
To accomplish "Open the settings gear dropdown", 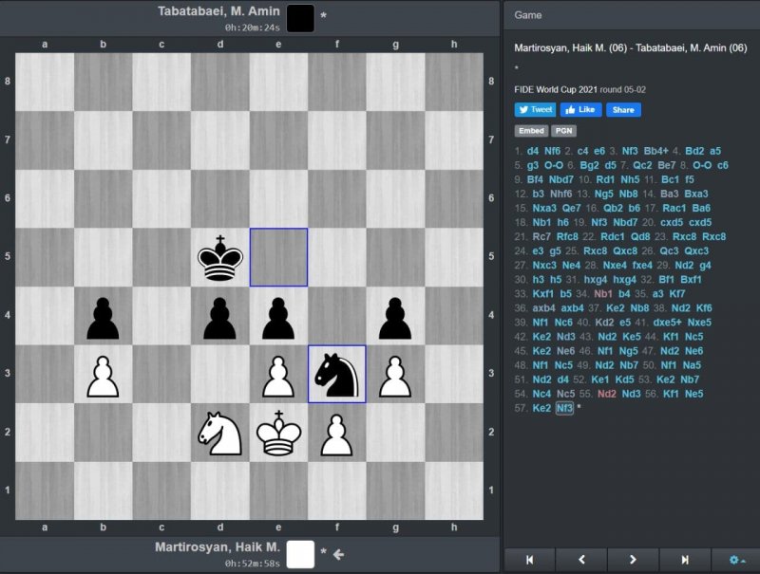I will pos(736,560).
